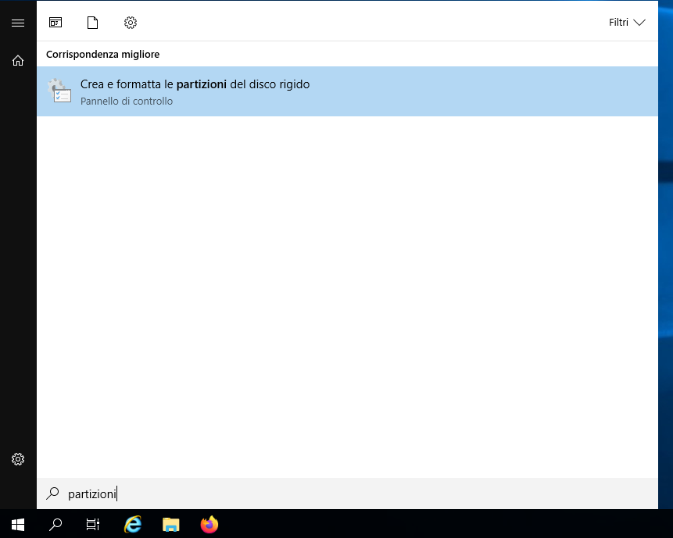This screenshot has width=673, height=538.
Task: Launch Firefox from the taskbar
Action: [x=209, y=524]
